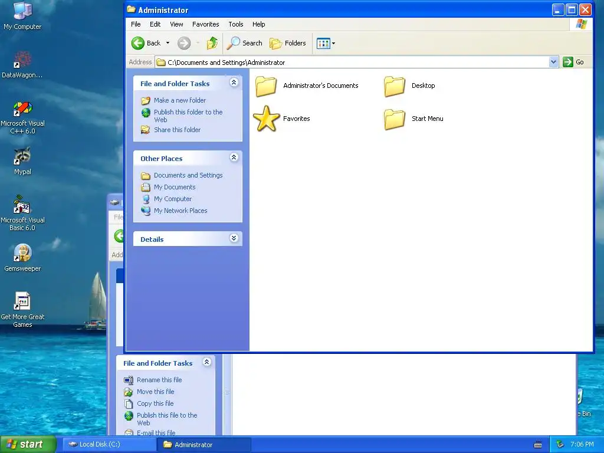Open Search in the Administrator toolbar
The width and height of the screenshot is (604, 453).
244,43
